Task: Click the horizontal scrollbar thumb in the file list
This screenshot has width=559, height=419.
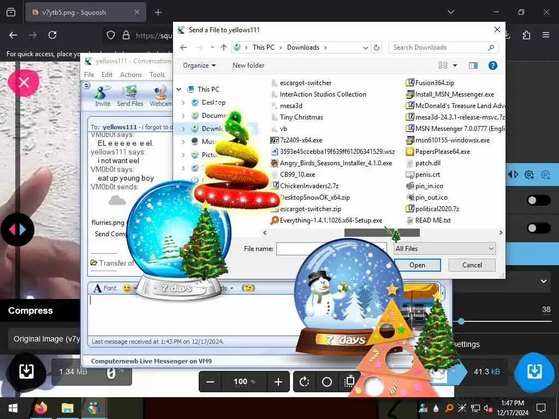Action: [x=382, y=232]
